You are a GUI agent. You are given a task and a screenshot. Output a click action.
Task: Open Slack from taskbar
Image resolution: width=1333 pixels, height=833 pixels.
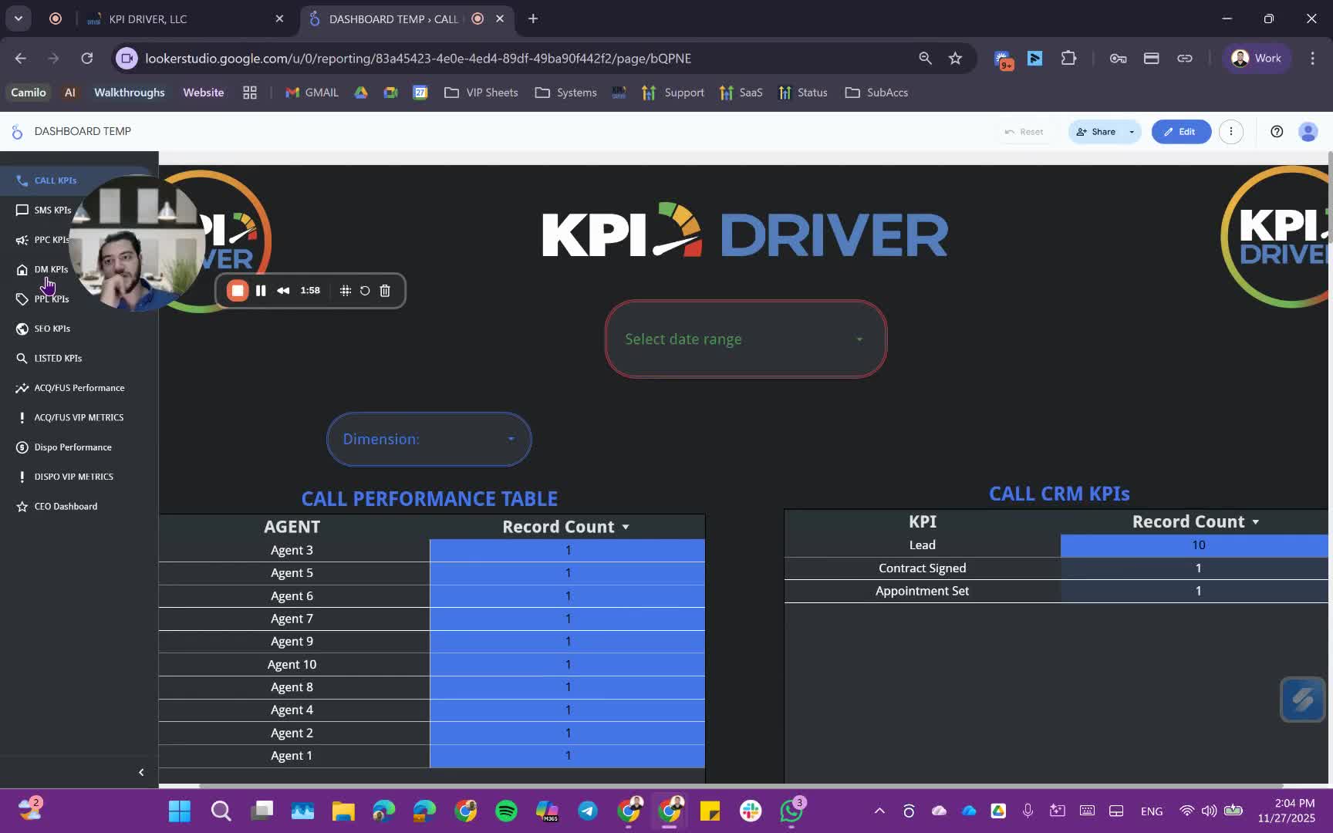coord(751,811)
